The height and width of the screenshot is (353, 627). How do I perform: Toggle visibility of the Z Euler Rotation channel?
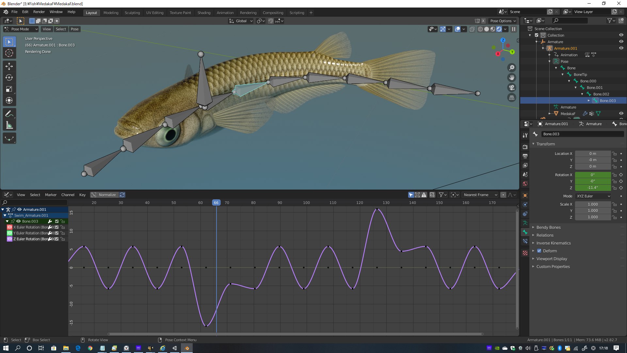pyautogui.click(x=9, y=239)
